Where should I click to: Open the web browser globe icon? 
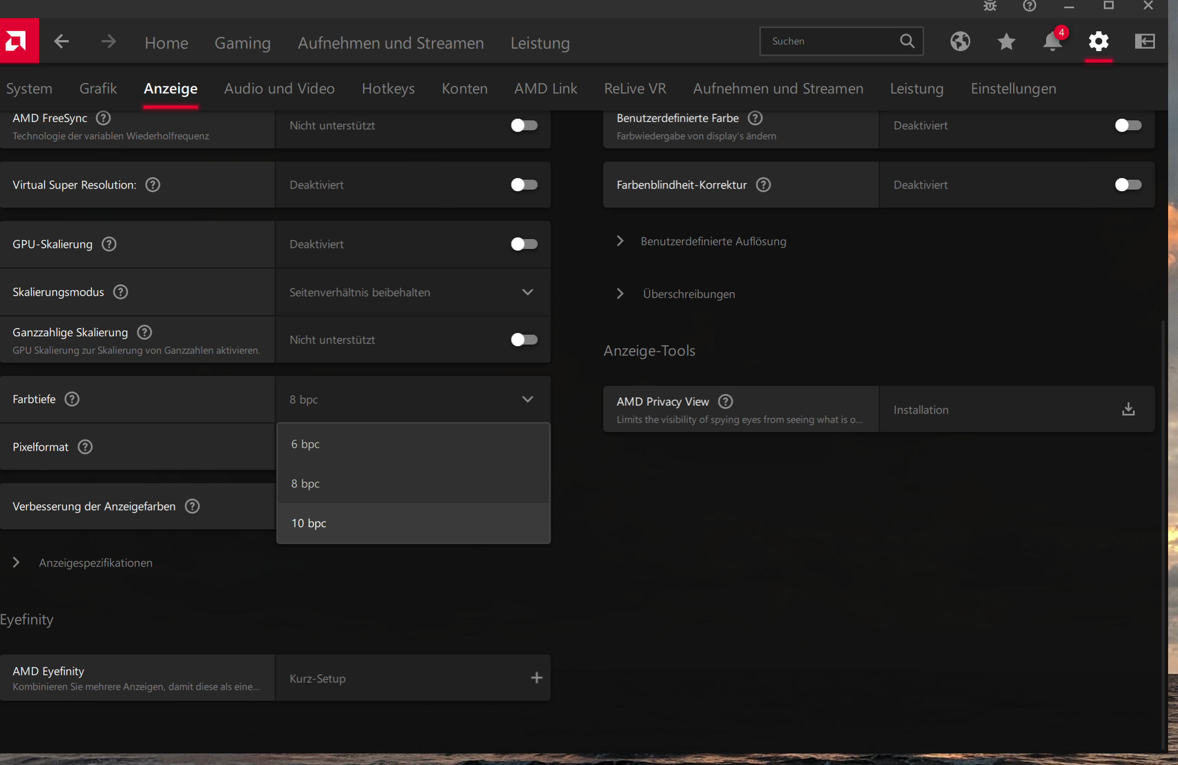(960, 41)
